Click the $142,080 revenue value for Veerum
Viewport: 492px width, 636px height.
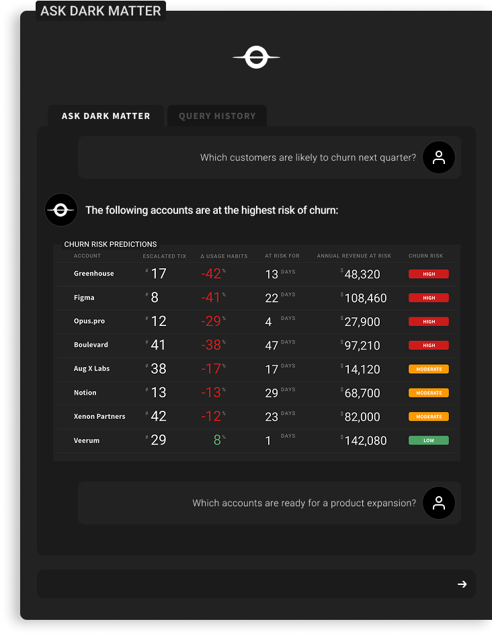(x=364, y=440)
